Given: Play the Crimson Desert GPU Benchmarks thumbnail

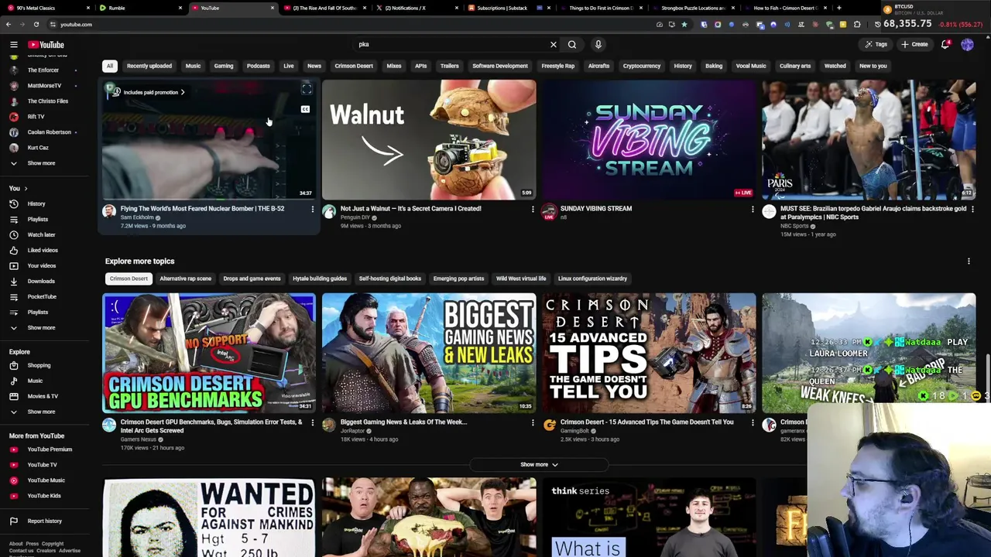Looking at the screenshot, I should [209, 353].
